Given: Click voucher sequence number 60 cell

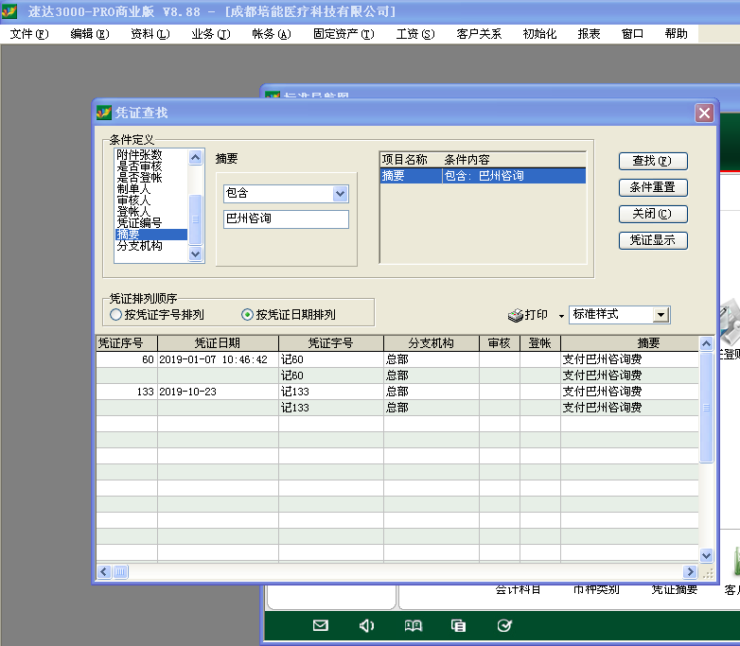Looking at the screenshot, I should 127,359.
